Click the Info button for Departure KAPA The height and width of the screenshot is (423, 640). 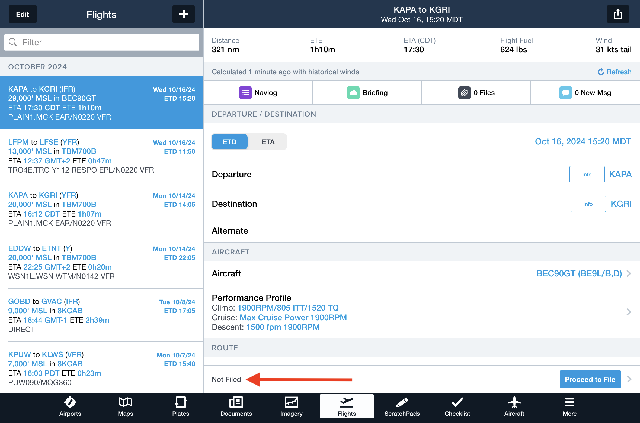(587, 174)
